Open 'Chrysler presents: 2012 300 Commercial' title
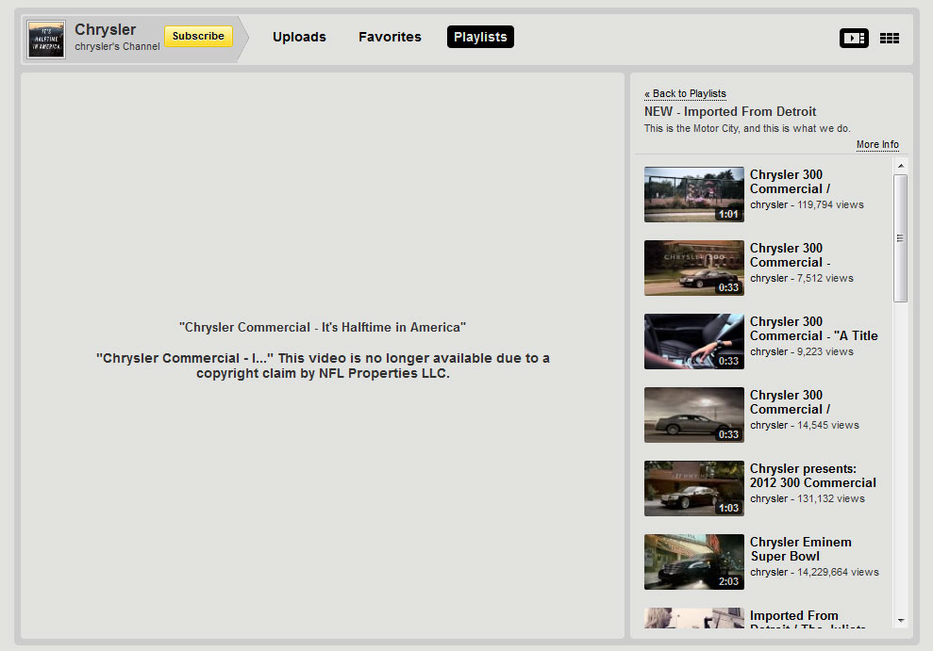933x651 pixels. pyautogui.click(x=813, y=476)
